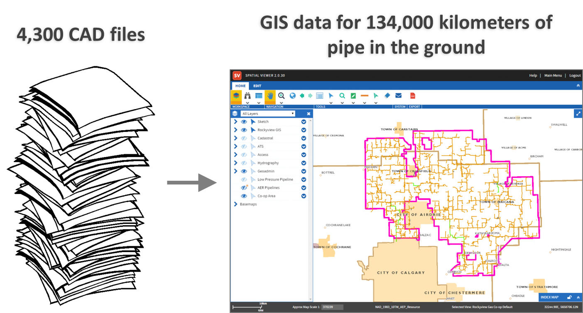Click the binoculars search icon

click(x=247, y=96)
